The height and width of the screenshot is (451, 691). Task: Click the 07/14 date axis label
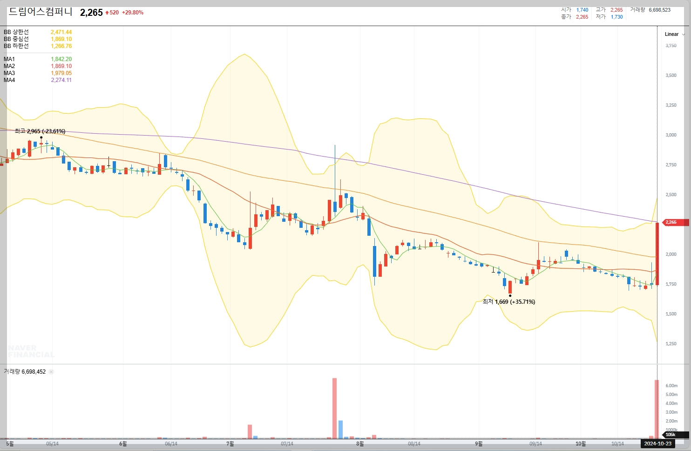(287, 444)
